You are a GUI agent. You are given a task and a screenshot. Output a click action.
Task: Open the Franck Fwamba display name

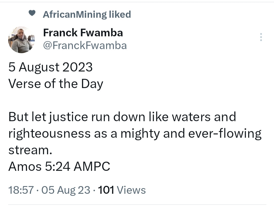click(x=83, y=32)
